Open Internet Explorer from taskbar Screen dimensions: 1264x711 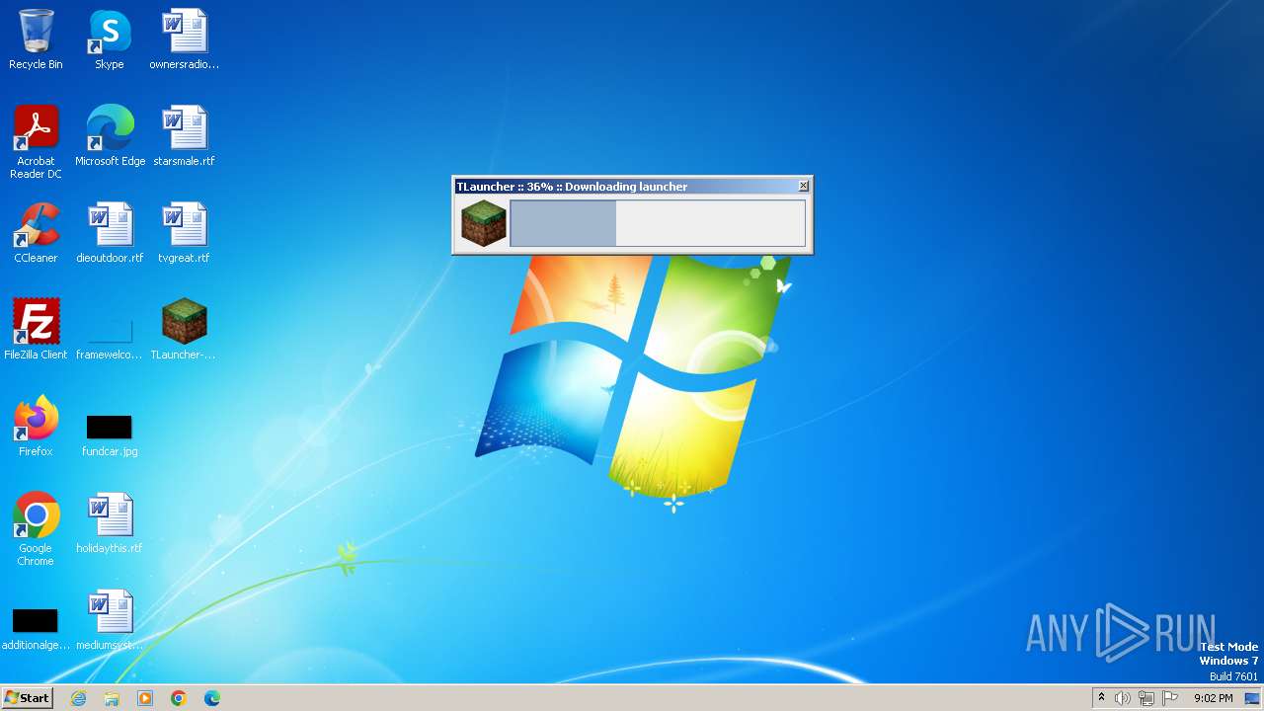tap(79, 698)
